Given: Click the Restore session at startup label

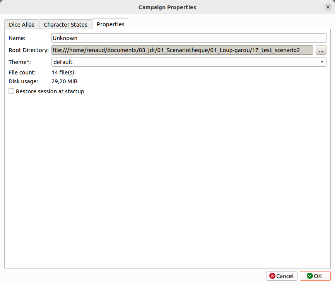Looking at the screenshot, I should pyautogui.click(x=50, y=91).
